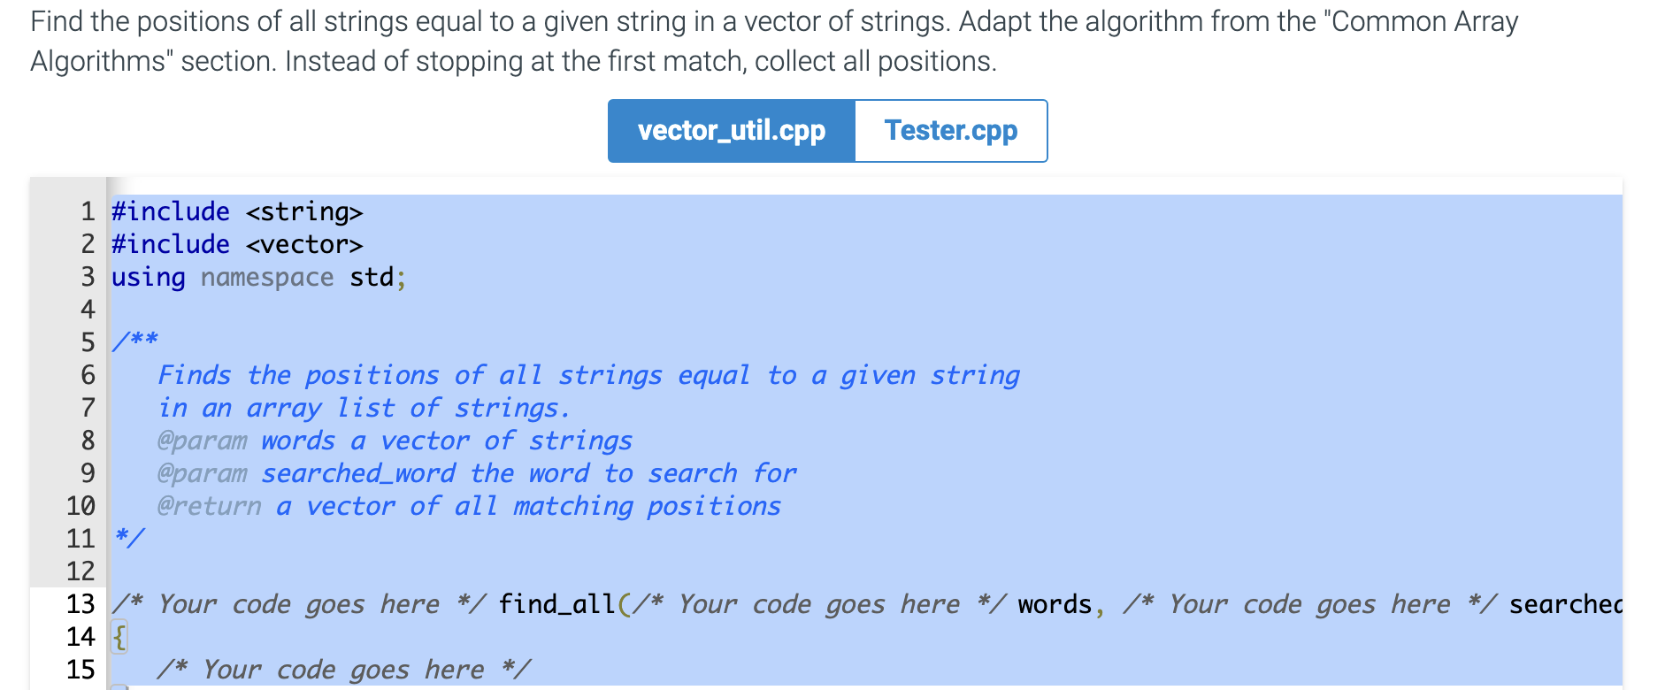Switch to the Tester.cpp tab
The width and height of the screenshot is (1665, 690).
[950, 130]
